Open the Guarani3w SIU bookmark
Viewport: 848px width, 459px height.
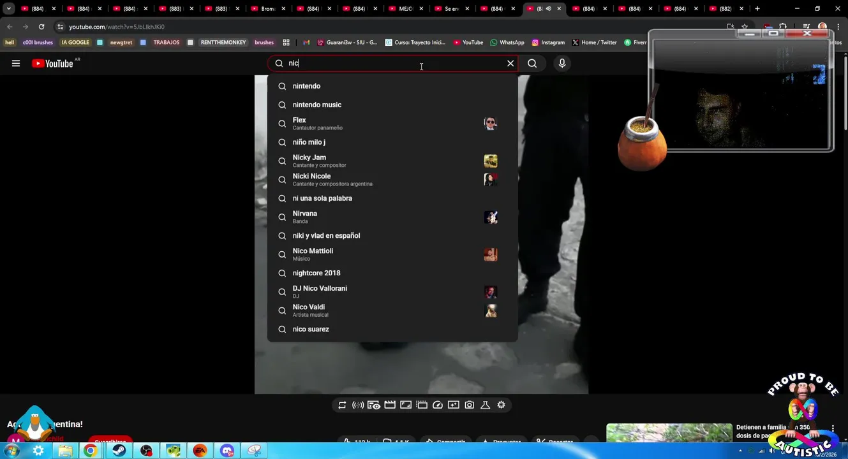coord(348,43)
